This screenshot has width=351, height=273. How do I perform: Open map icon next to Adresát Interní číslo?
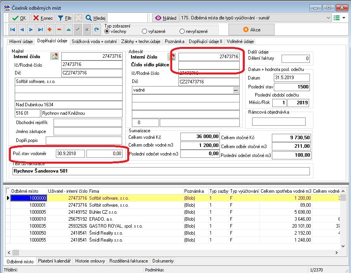[172, 57]
